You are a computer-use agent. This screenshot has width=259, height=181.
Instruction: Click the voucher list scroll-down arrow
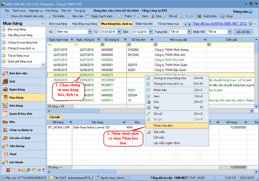point(256,106)
